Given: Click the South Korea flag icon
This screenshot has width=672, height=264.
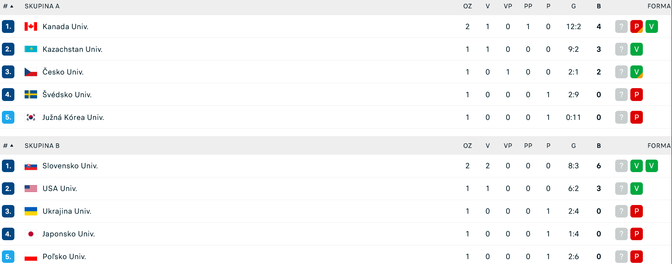Looking at the screenshot, I should (31, 117).
